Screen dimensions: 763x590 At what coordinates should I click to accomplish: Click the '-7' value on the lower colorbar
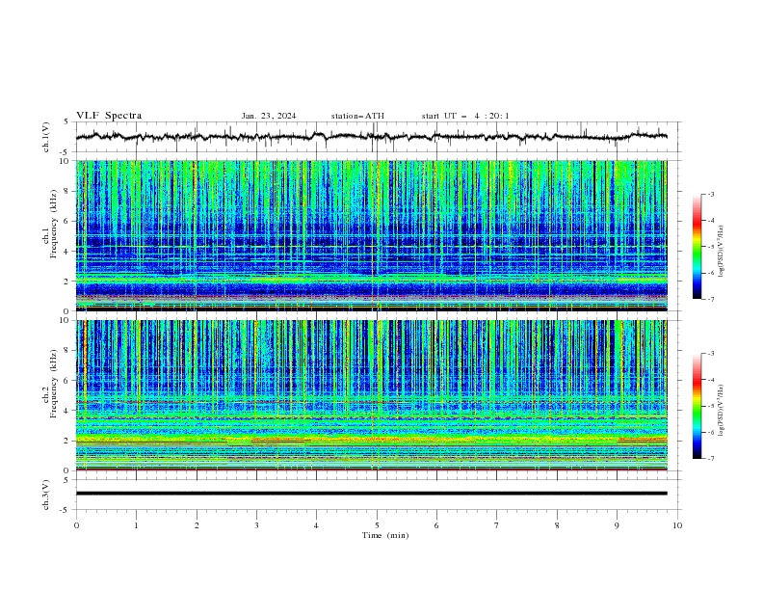pos(711,458)
